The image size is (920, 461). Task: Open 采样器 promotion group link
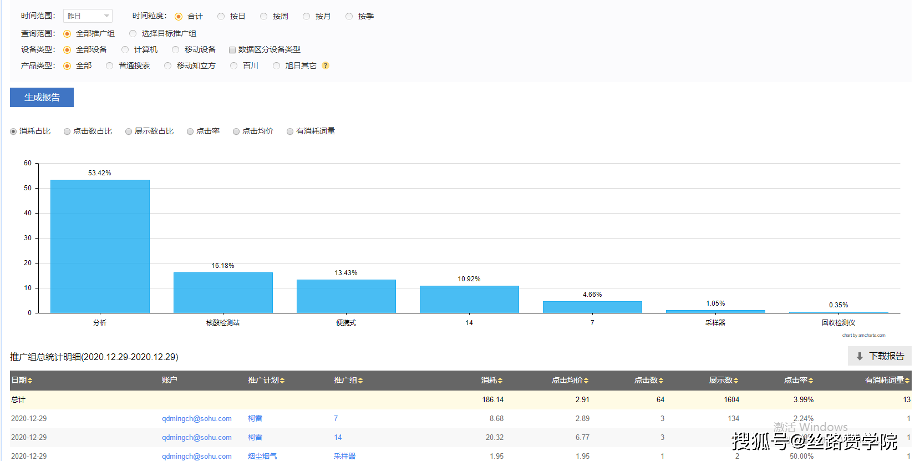click(x=344, y=456)
